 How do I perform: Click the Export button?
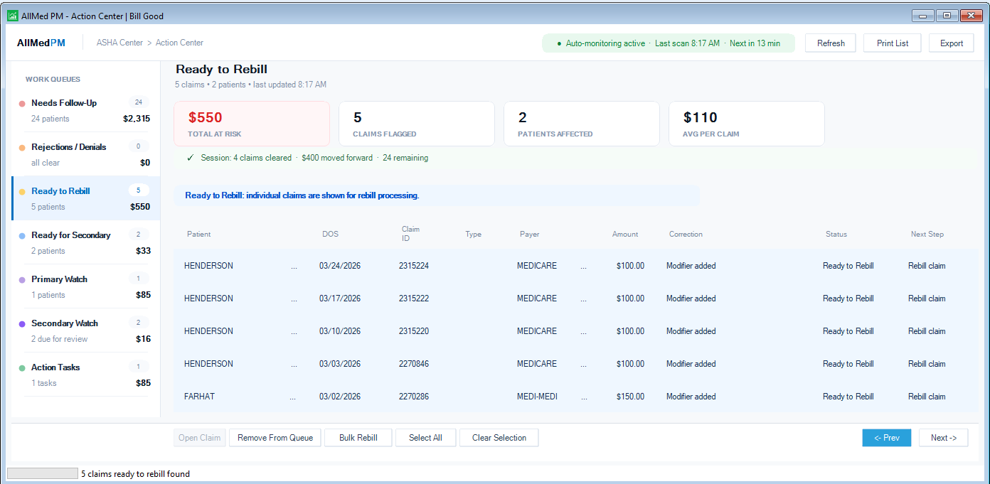[952, 43]
